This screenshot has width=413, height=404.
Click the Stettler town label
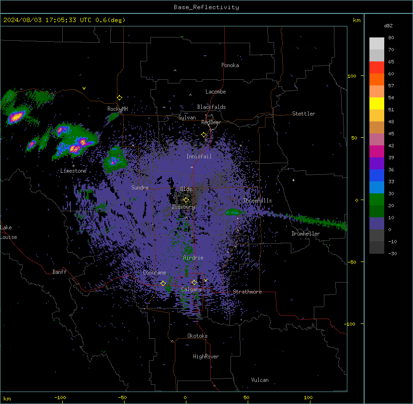pyautogui.click(x=304, y=114)
